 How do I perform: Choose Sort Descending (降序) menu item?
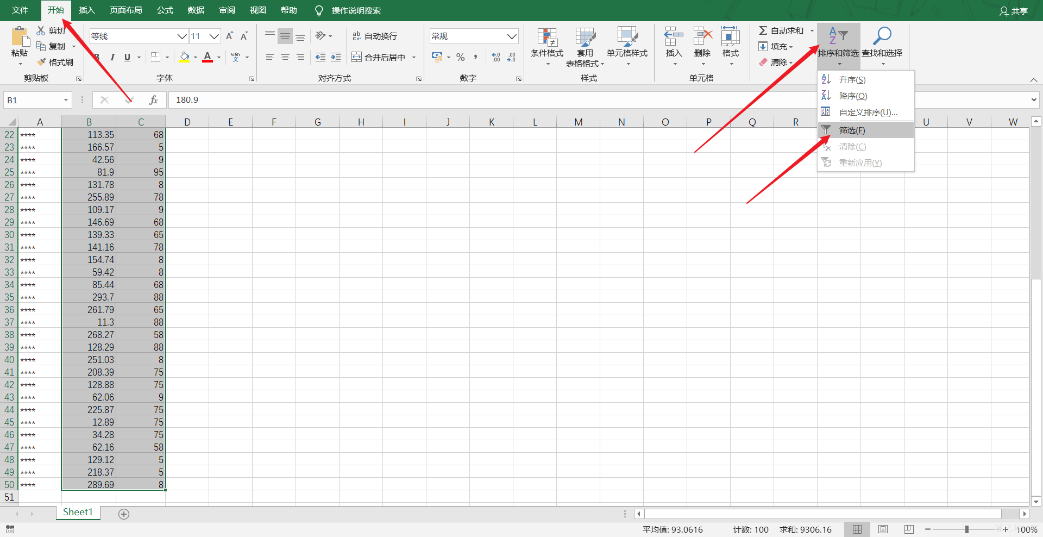[866, 96]
